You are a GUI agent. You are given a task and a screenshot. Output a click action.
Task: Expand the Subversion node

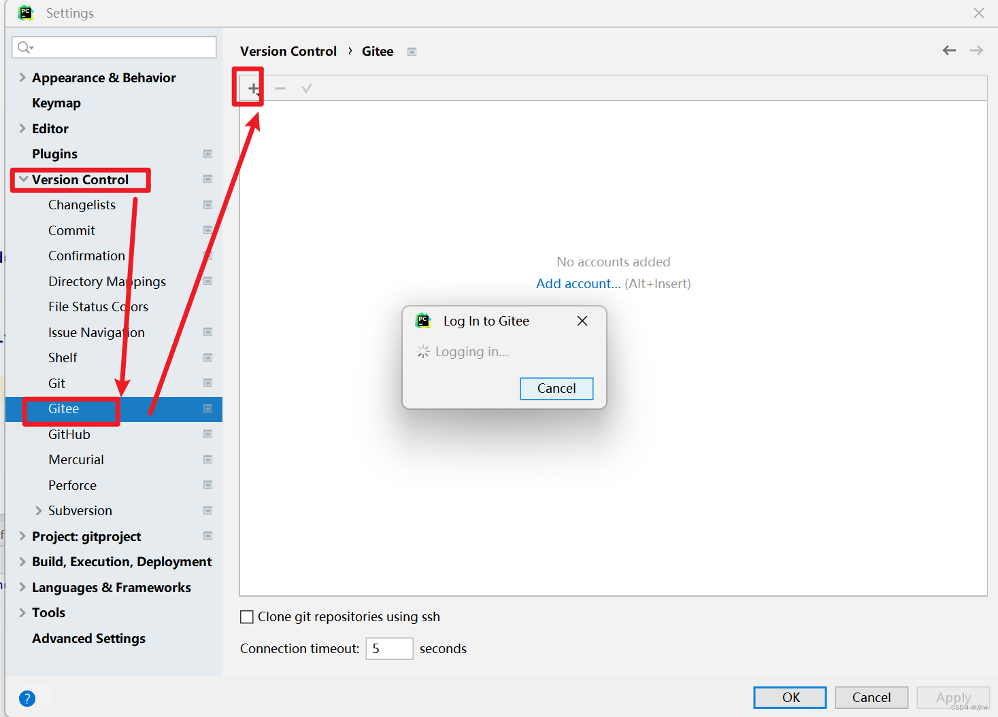pyautogui.click(x=39, y=510)
